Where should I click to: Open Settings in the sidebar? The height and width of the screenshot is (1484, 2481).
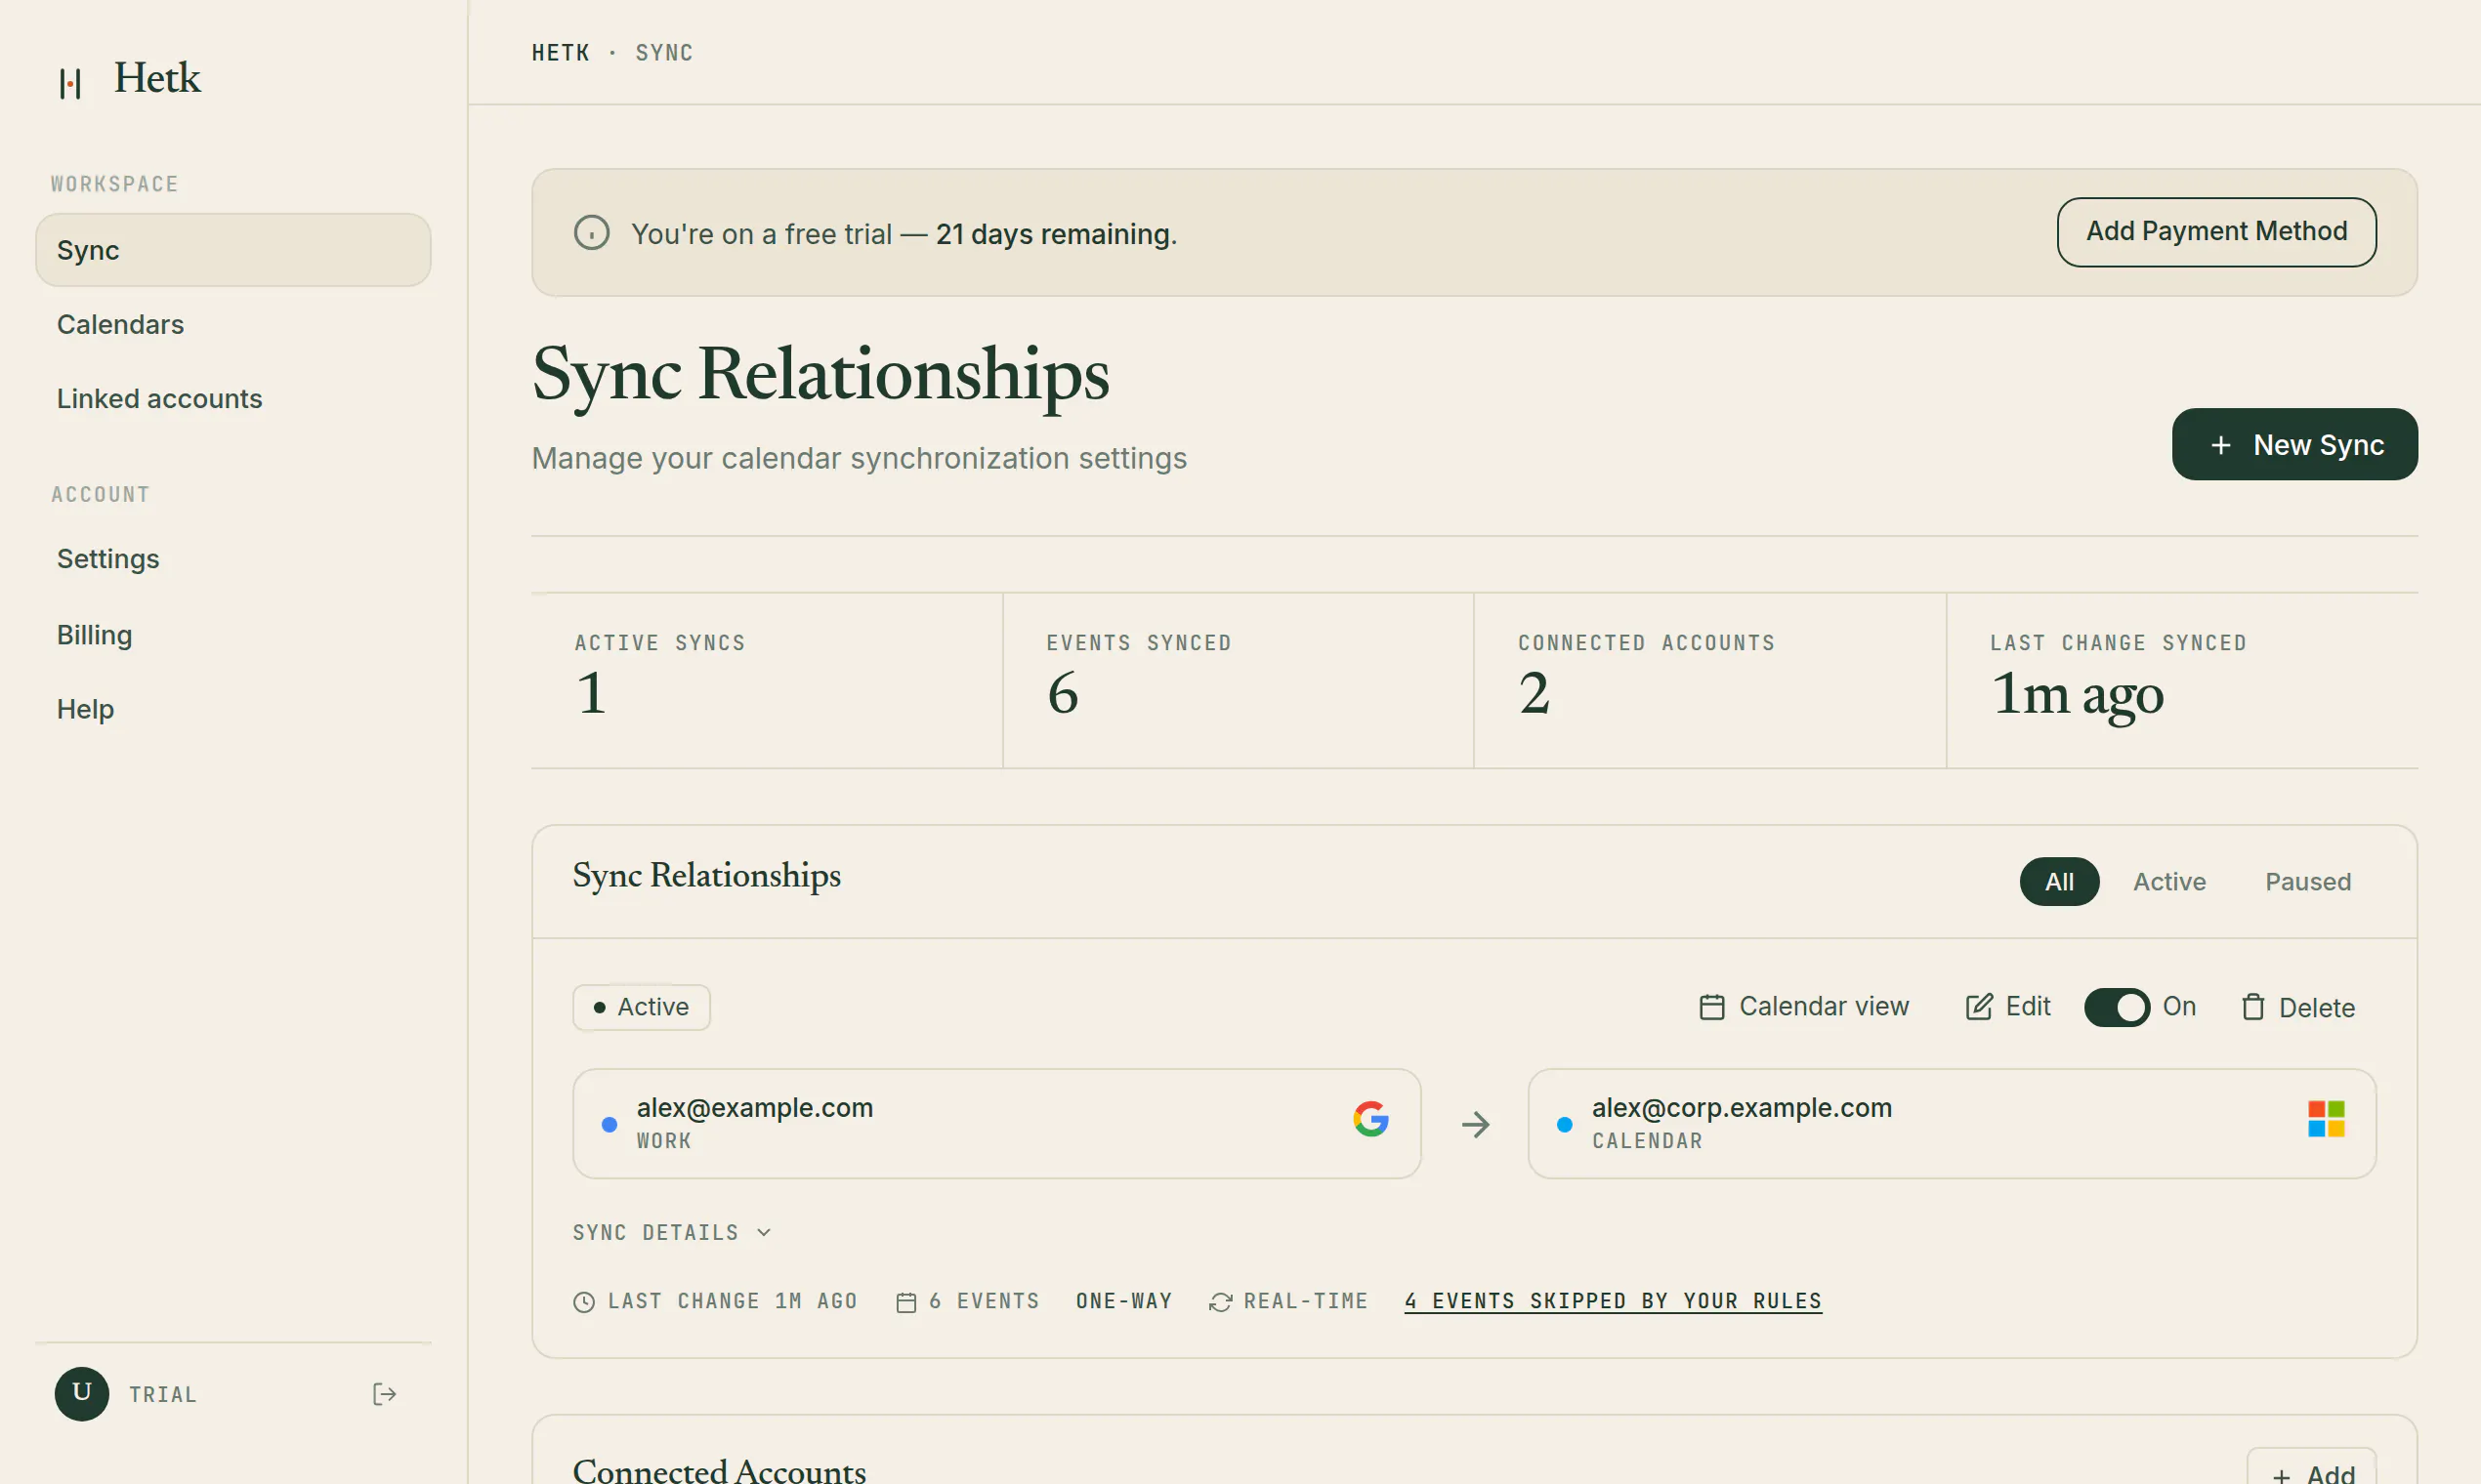pyautogui.click(x=233, y=559)
